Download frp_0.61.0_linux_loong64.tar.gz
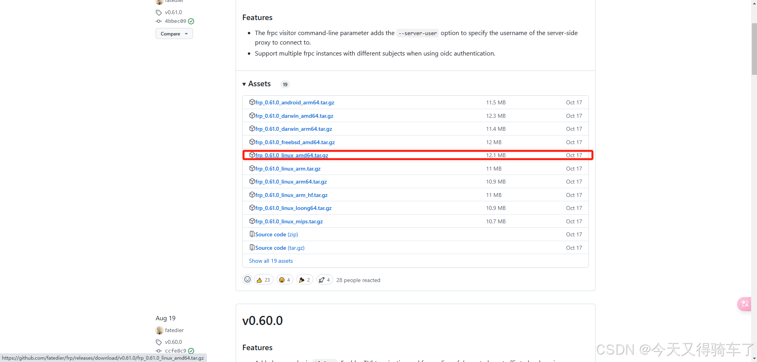This screenshot has width=757, height=362. point(293,208)
